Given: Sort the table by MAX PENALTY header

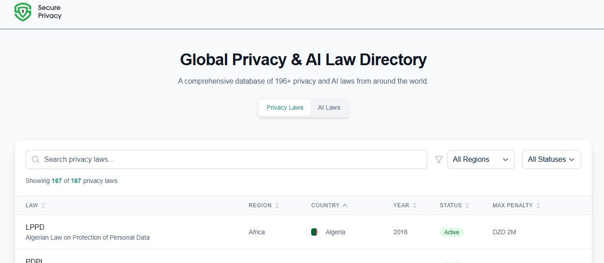Looking at the screenshot, I should click(512, 205).
